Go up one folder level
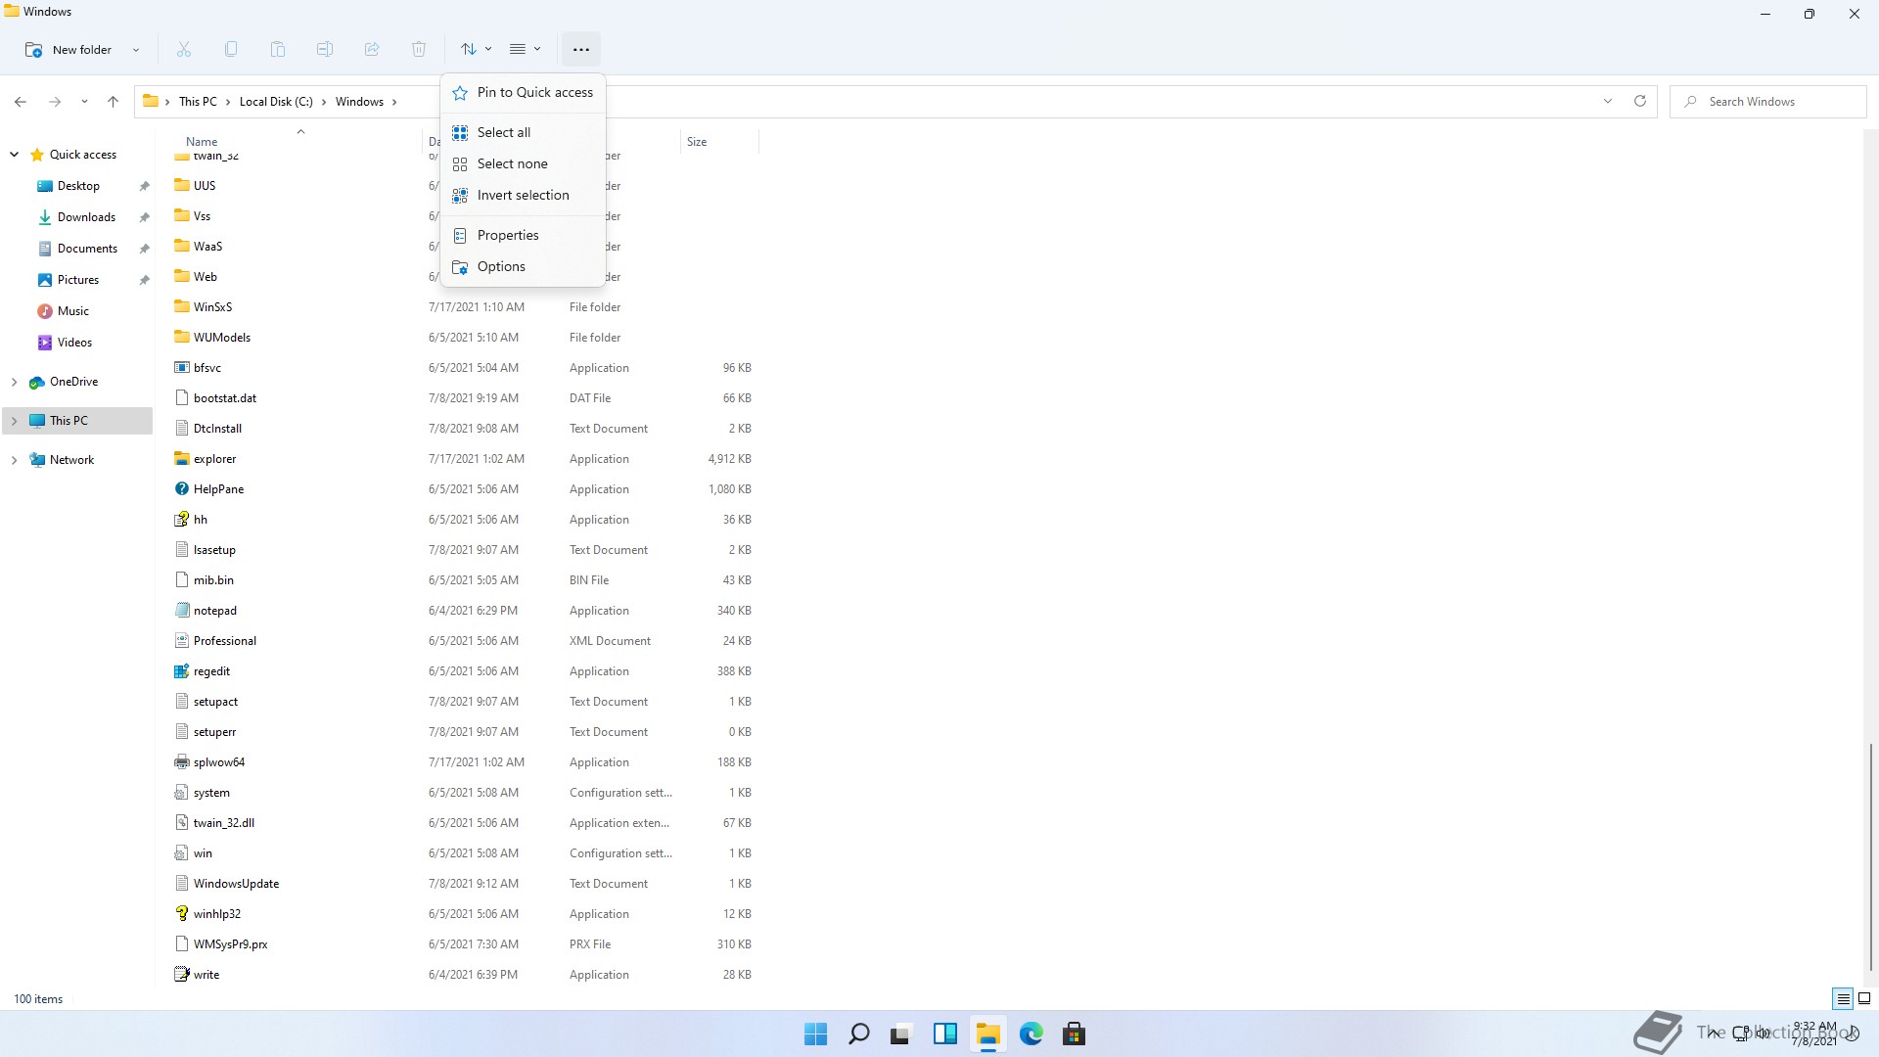The height and width of the screenshot is (1057, 1879). point(114,101)
